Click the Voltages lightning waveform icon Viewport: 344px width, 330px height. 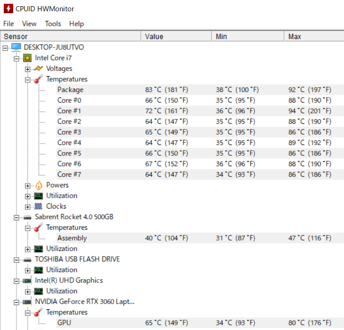pos(38,69)
